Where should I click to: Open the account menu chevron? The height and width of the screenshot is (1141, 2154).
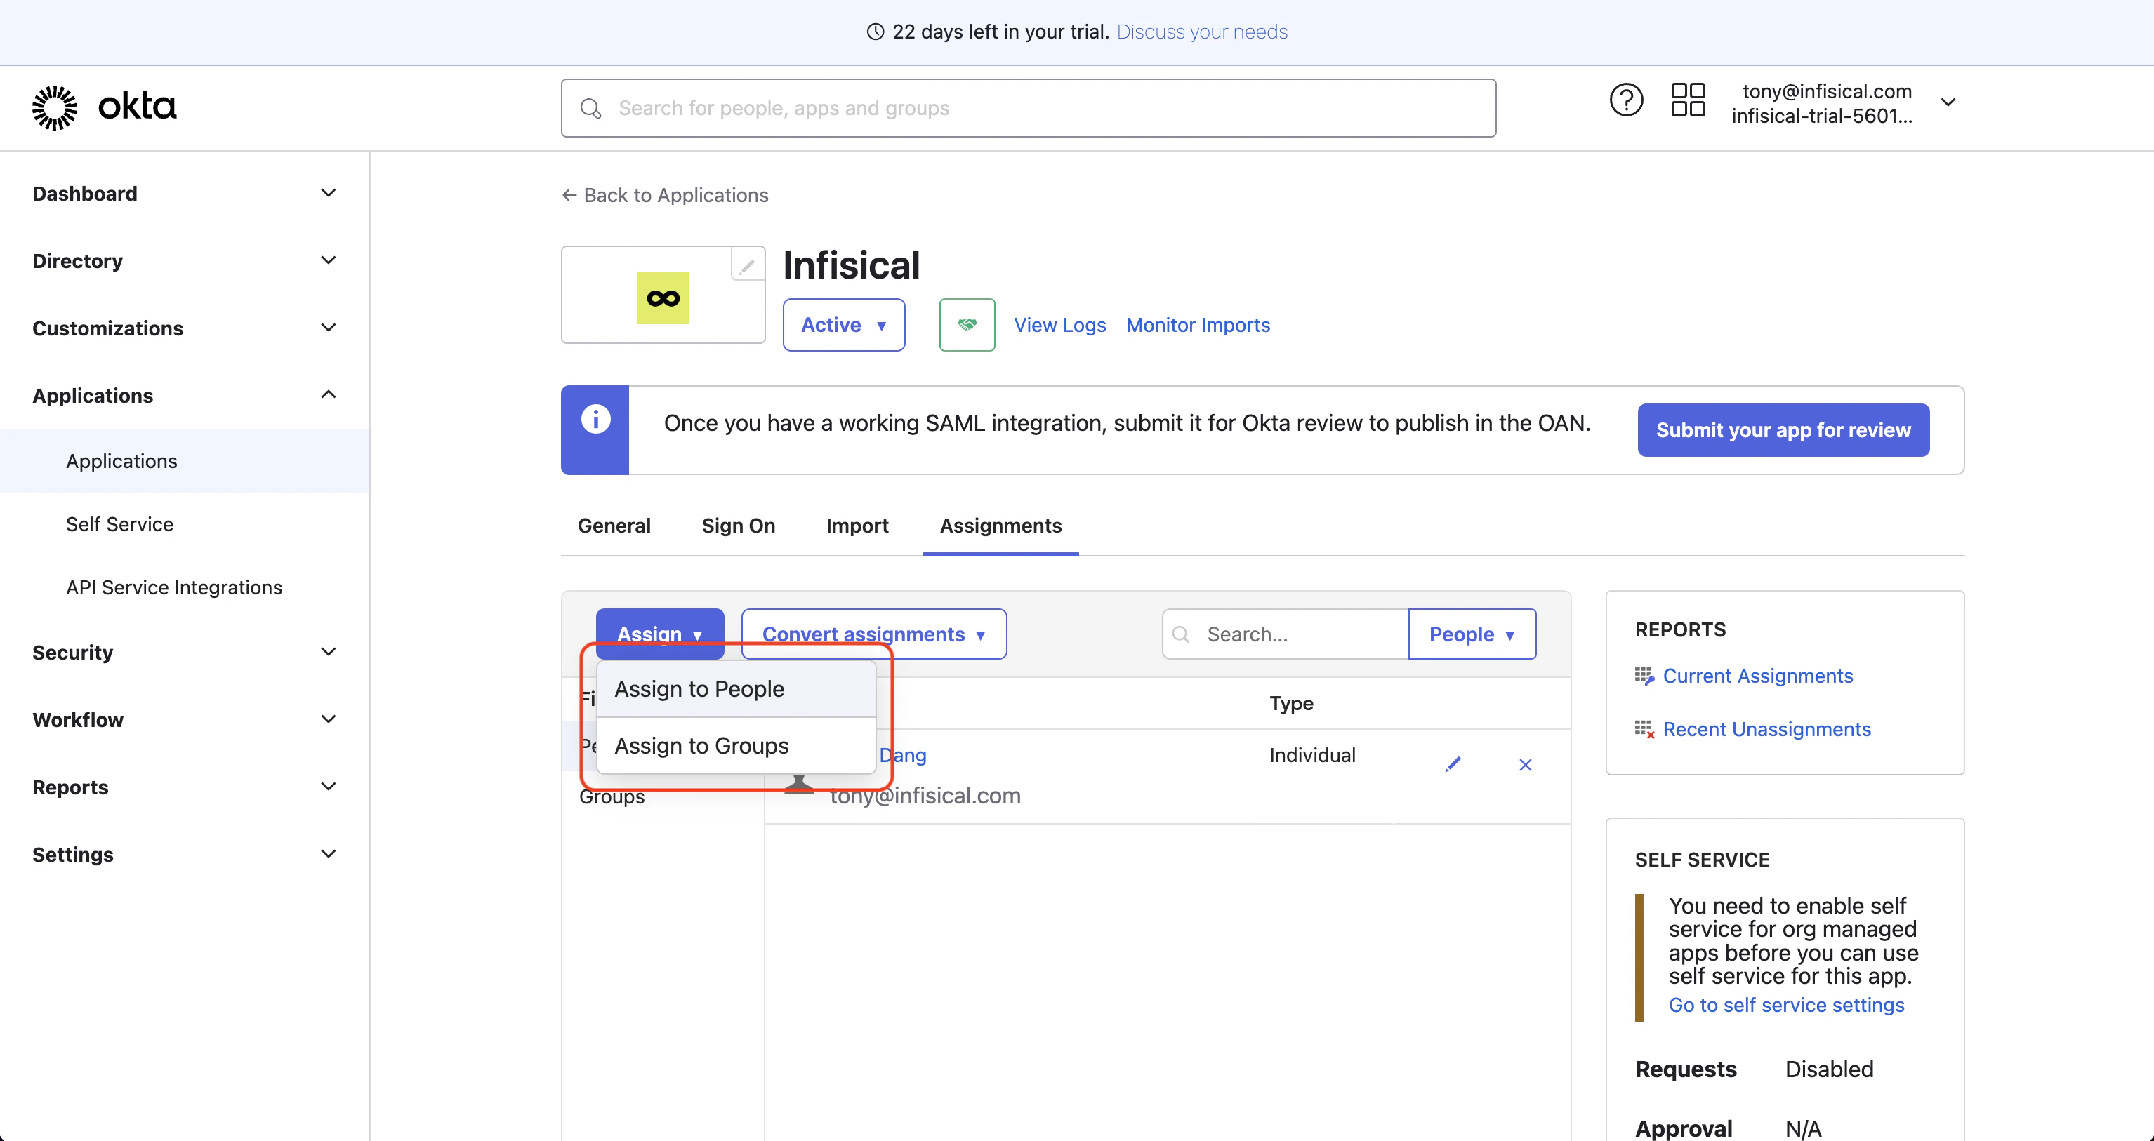coord(1948,102)
